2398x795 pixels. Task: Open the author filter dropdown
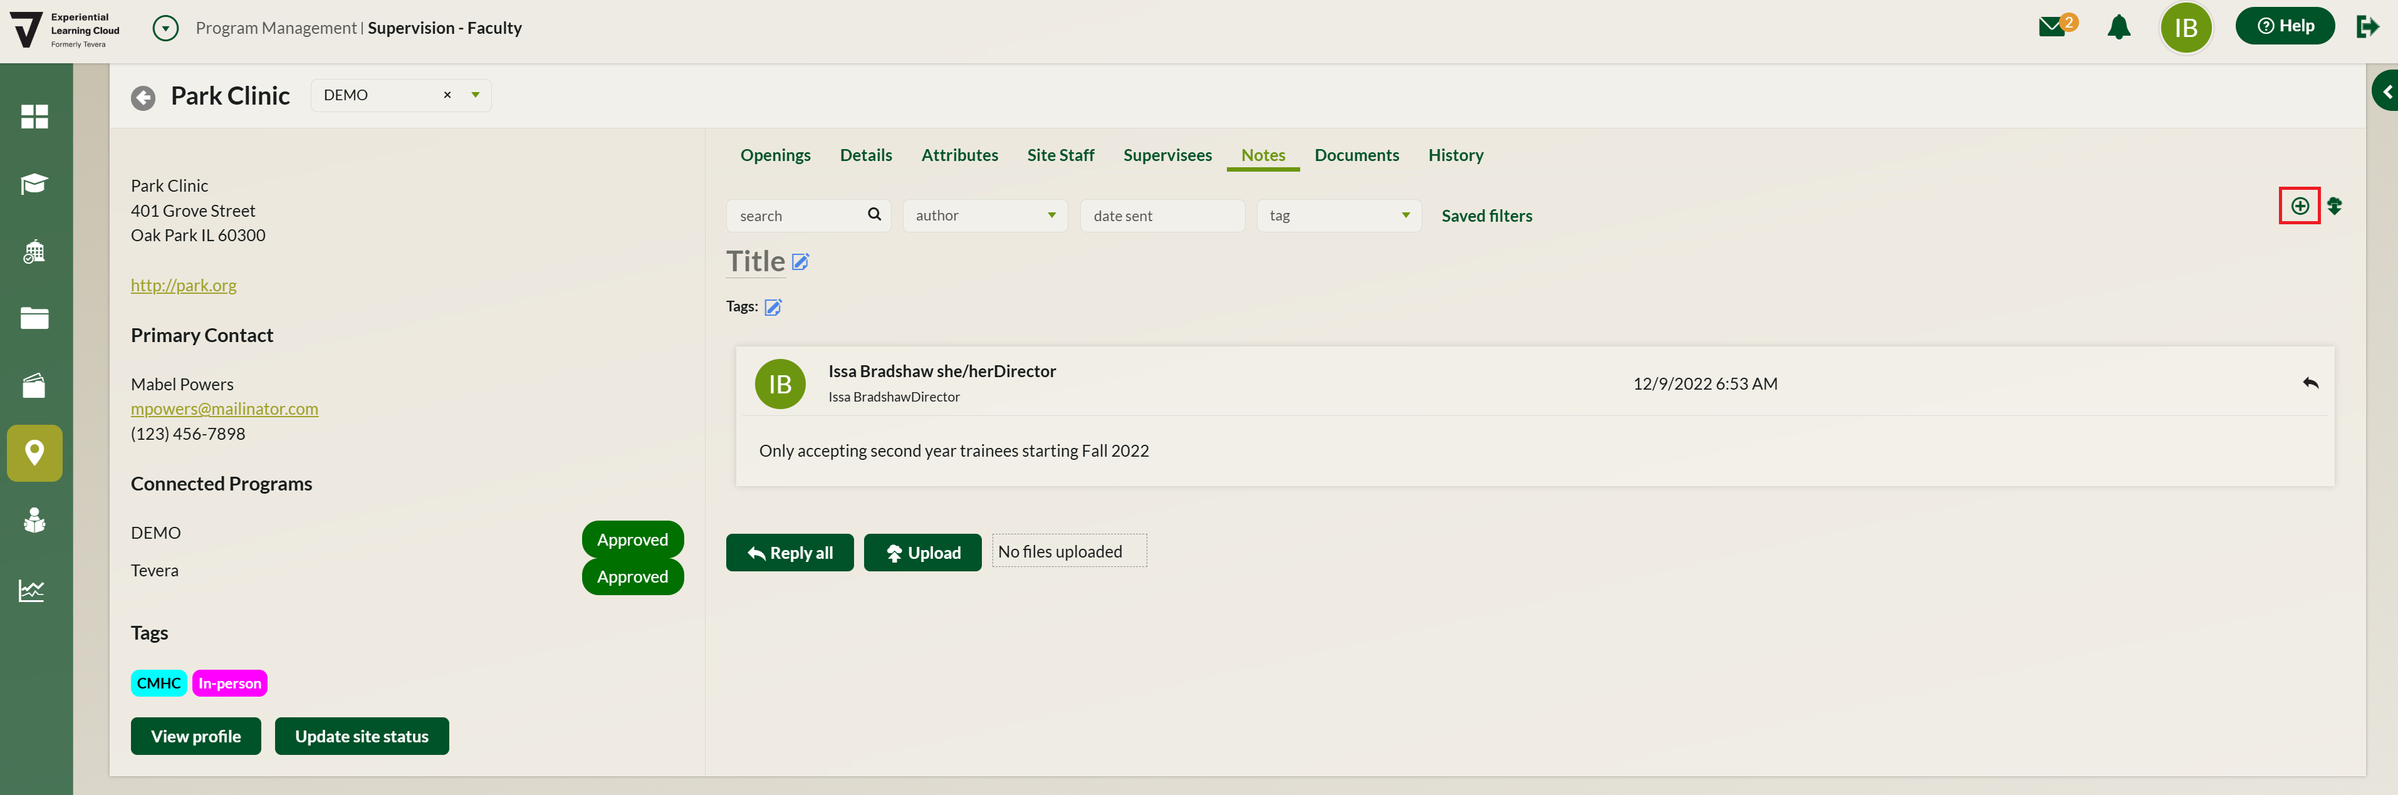click(985, 216)
